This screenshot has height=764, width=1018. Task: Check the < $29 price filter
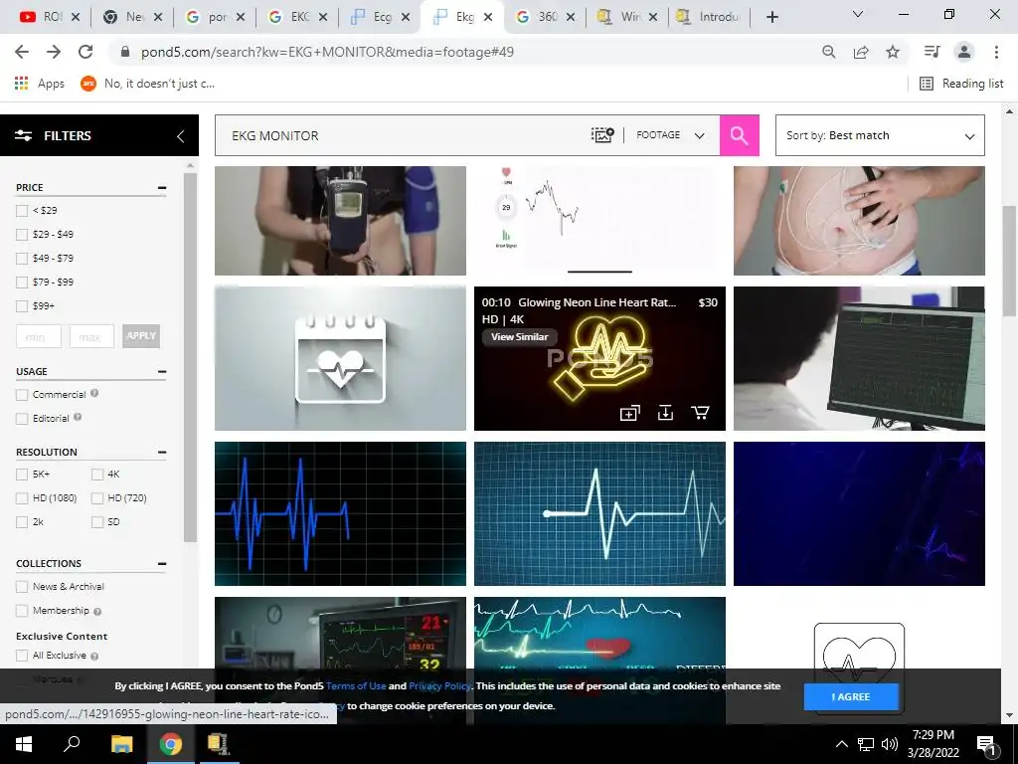[x=22, y=211]
